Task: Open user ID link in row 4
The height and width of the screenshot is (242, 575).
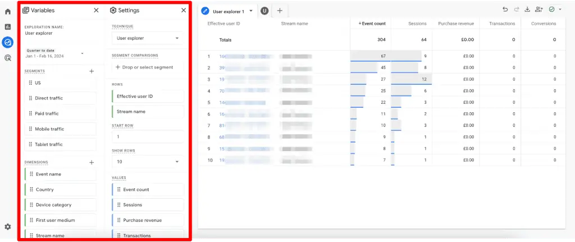Action: click(244, 91)
